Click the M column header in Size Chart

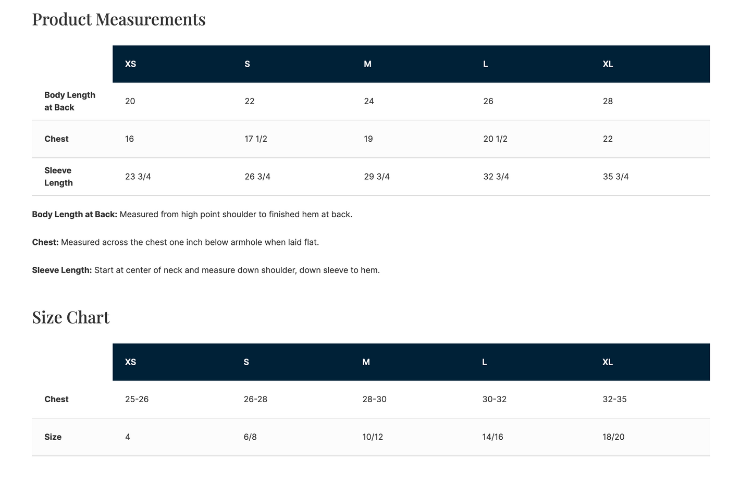click(x=366, y=362)
